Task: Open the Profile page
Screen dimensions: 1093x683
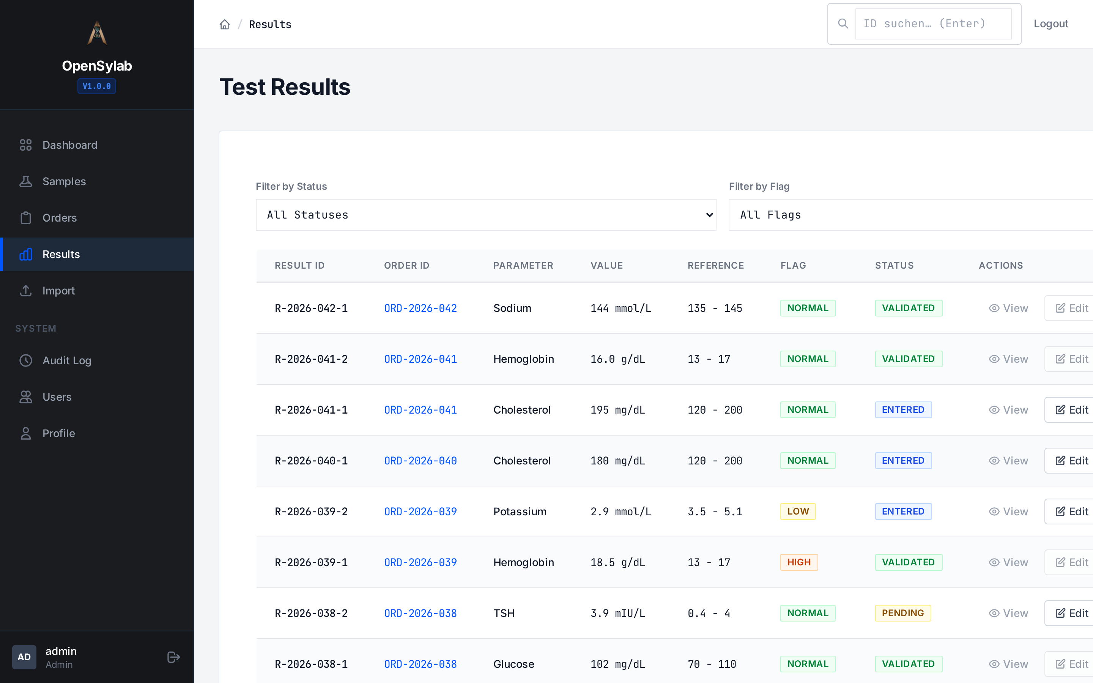Action: point(97,433)
